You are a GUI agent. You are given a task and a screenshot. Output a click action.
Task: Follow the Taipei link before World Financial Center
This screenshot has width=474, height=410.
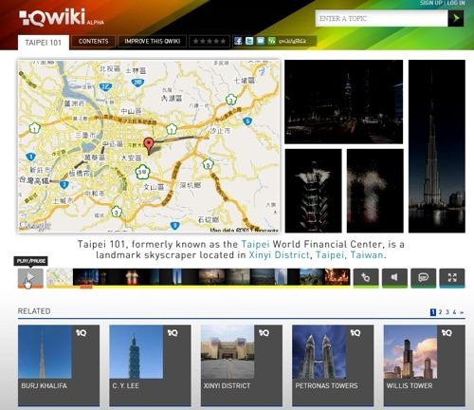coord(255,244)
